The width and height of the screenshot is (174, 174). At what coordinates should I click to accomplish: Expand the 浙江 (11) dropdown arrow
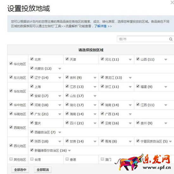pos(130,87)
